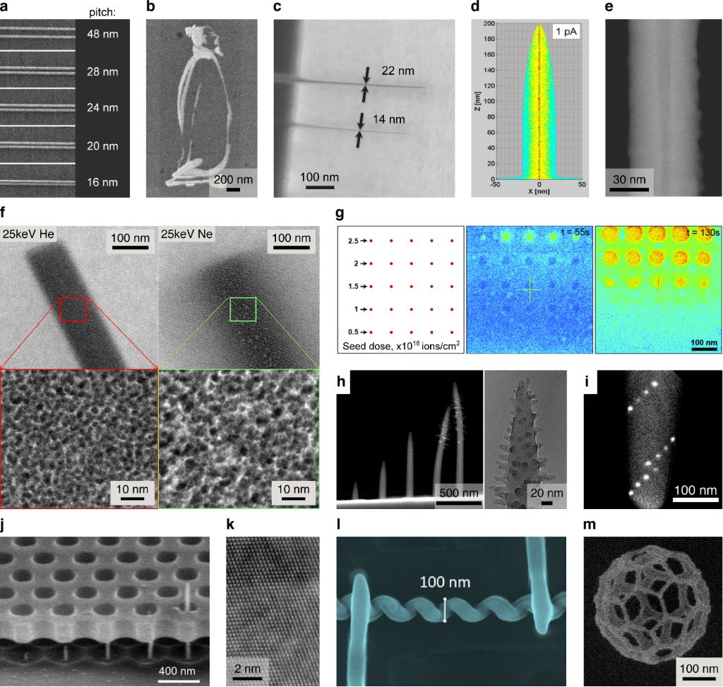Click the '1 pA' label in panel d

click(x=567, y=34)
